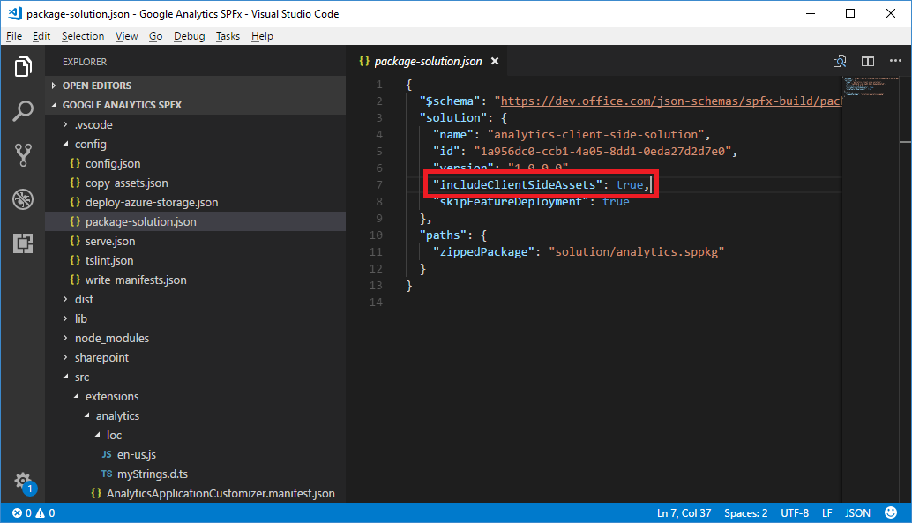Select the Source Control icon

click(x=23, y=155)
